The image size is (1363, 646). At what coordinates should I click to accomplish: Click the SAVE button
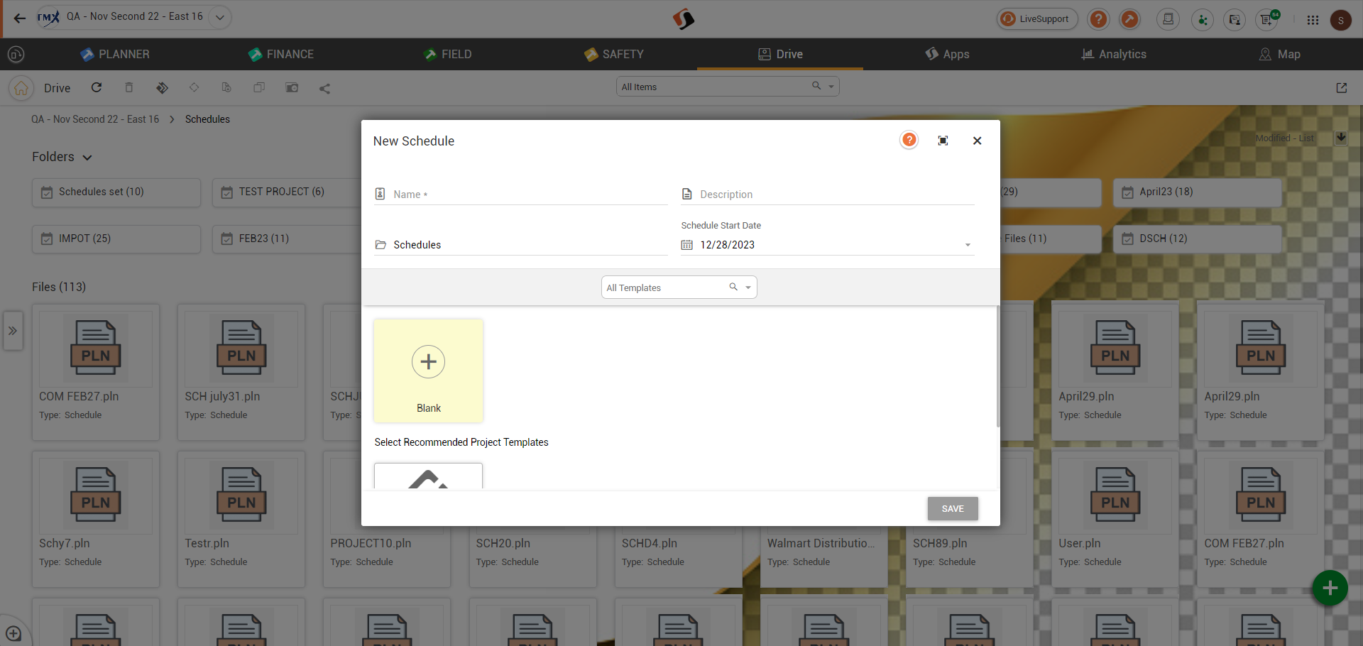953,509
